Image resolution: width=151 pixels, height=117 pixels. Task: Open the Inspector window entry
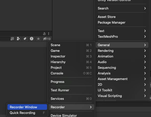pyautogui.click(x=71, y=56)
